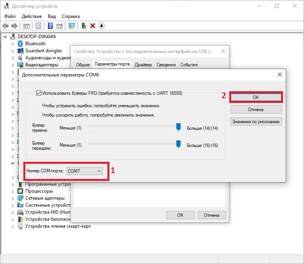Click the update driver toolbar icon
304x264 pixels.
(84, 26)
